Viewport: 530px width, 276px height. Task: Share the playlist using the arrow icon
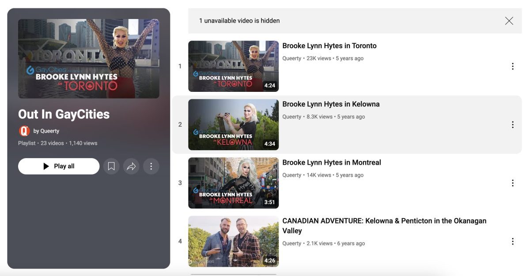tap(131, 166)
